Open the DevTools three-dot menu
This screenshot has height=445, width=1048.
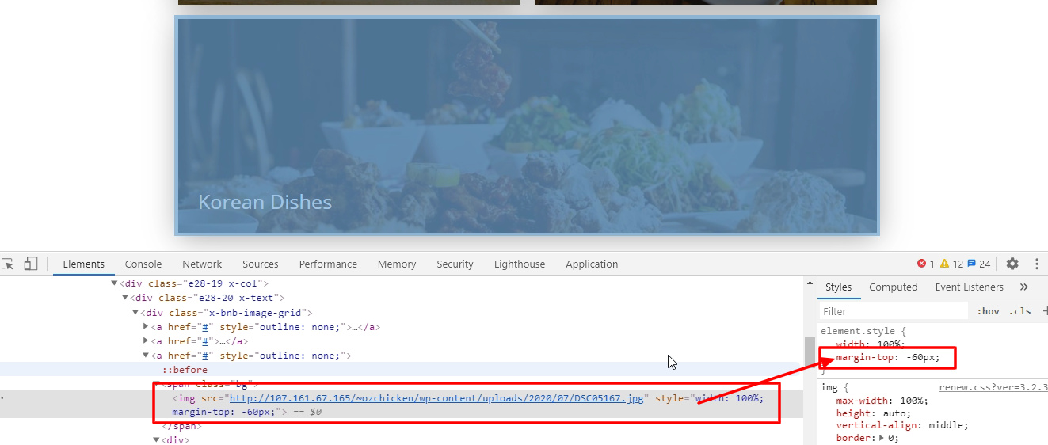1037,264
